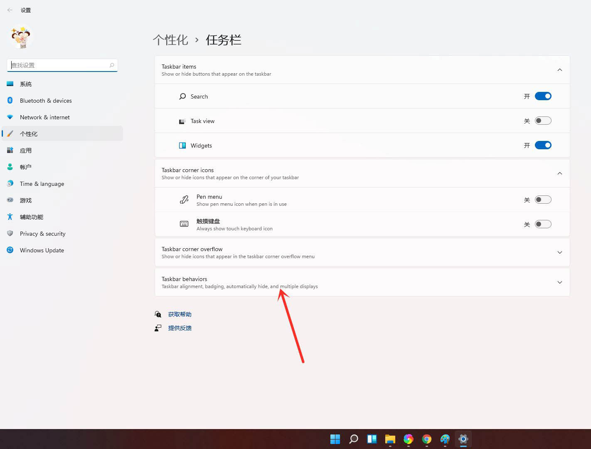This screenshot has width=591, height=449.
Task: Click the 获取帮助 (Get help) link
Action: coord(179,314)
